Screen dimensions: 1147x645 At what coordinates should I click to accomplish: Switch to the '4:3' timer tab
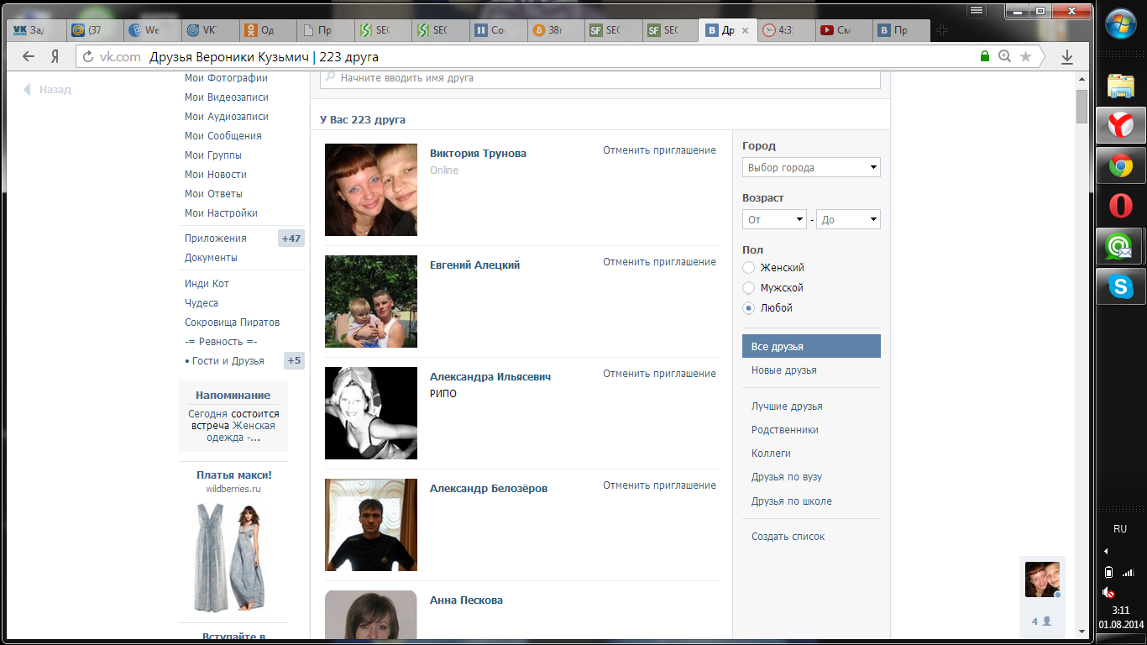785,30
